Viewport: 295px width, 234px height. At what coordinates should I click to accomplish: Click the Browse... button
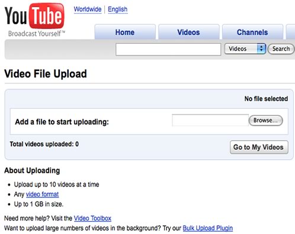tap(265, 121)
